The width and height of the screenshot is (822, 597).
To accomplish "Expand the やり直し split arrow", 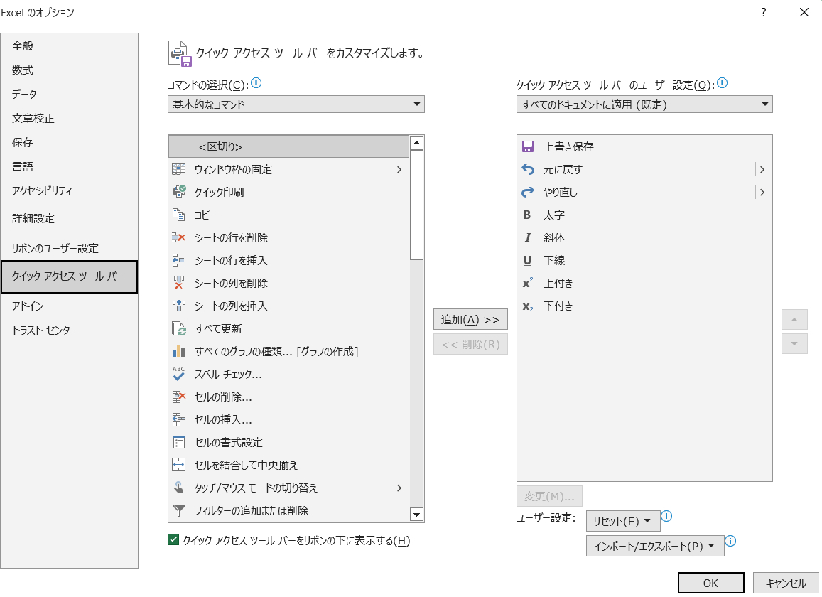I will pos(761,192).
